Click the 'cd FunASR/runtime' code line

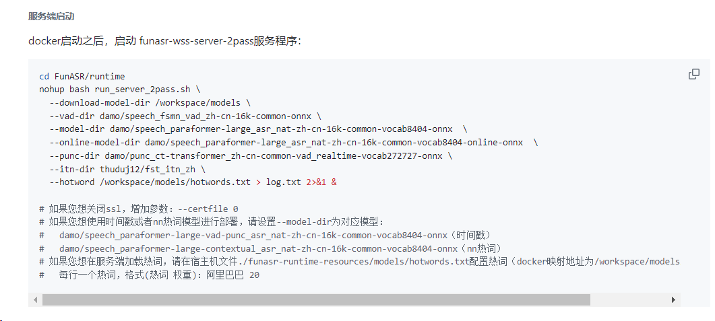point(82,77)
